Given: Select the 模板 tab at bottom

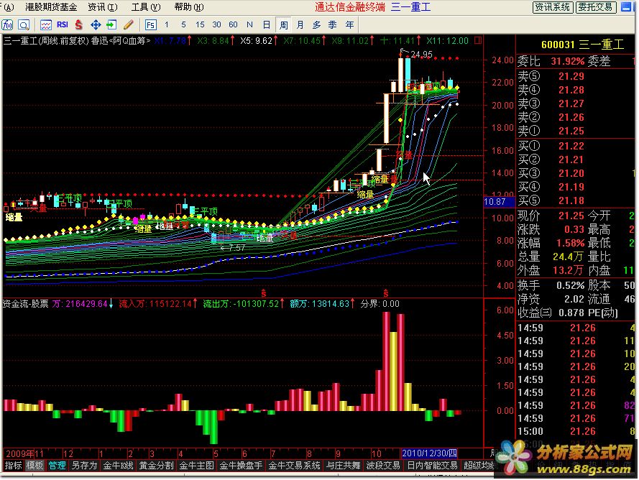Looking at the screenshot, I should pos(35,466).
